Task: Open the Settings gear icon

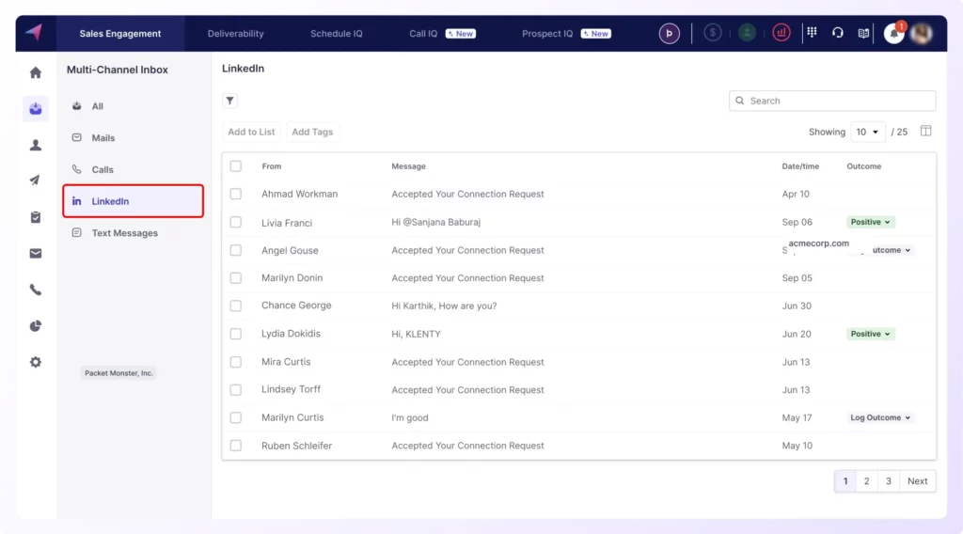Action: 36,362
